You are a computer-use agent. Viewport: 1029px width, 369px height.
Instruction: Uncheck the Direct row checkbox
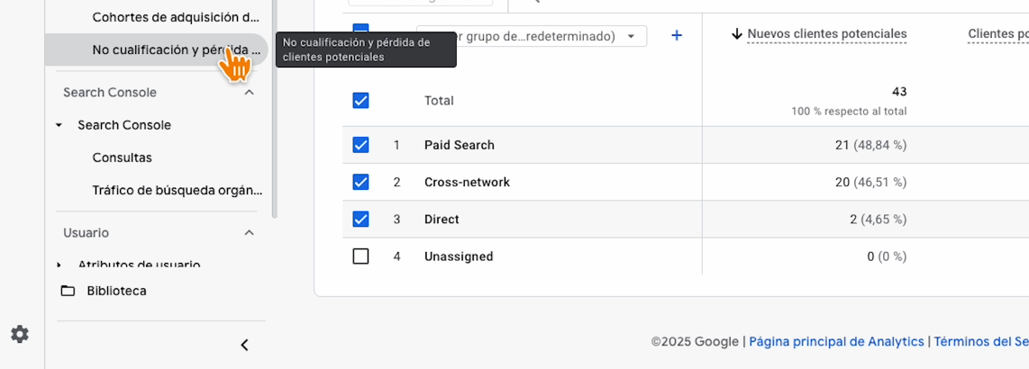[x=360, y=219]
